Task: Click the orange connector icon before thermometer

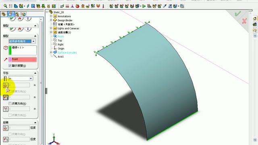Action: coord(98,6)
